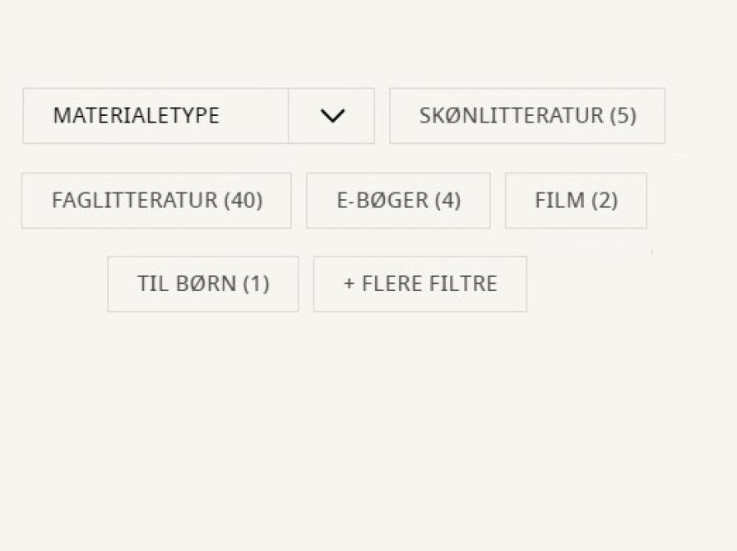Viewport: 737px width, 551px height.
Task: Open the MATERIALETYPE dropdown
Action: (x=198, y=116)
